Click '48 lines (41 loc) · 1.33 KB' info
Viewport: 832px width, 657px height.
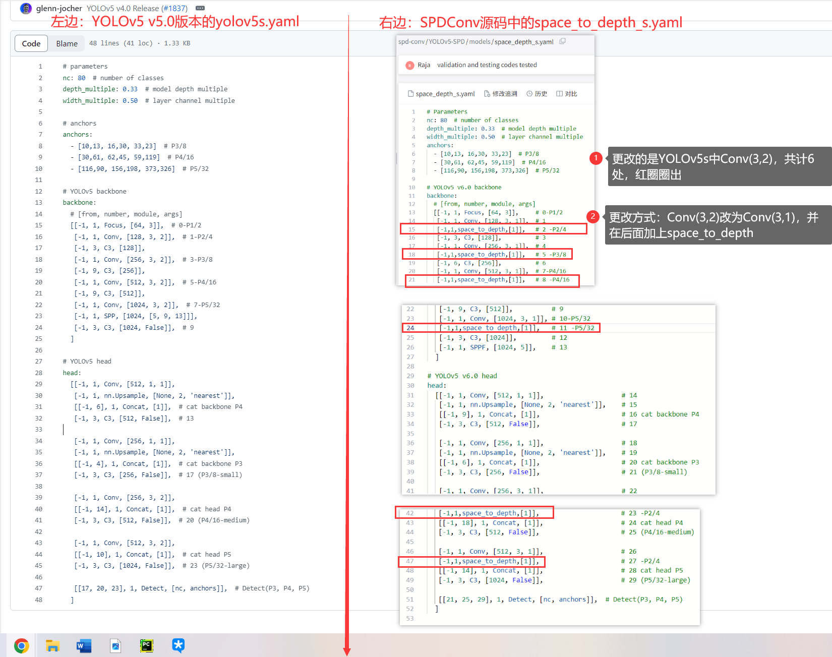coord(140,43)
